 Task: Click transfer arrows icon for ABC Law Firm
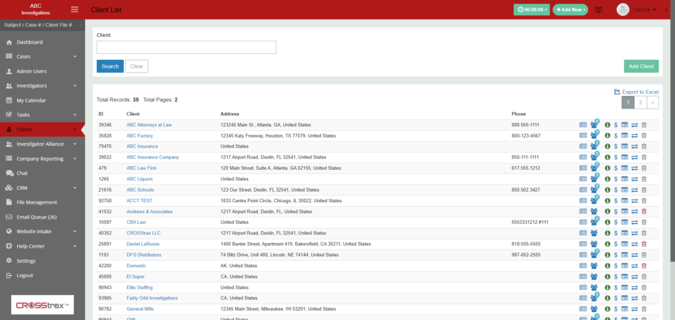[635, 168]
